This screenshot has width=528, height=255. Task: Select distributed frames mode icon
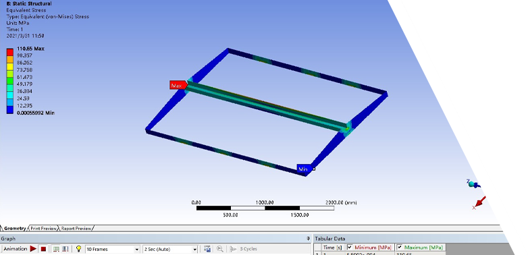point(57,249)
